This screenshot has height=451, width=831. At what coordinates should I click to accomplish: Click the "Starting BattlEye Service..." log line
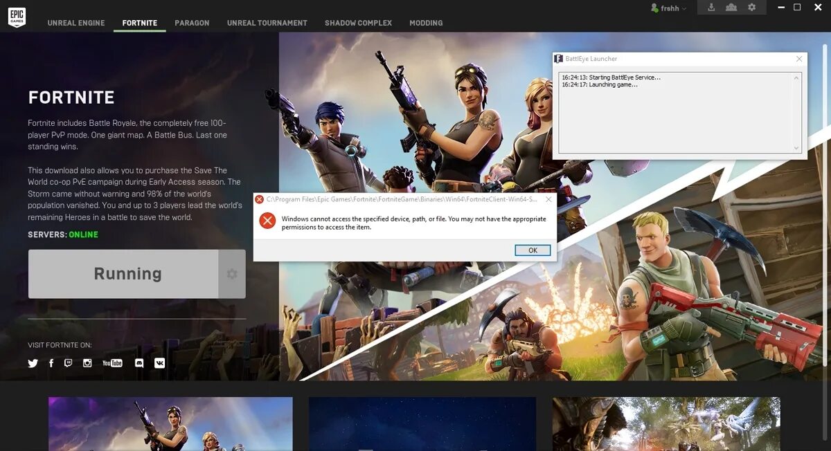pos(611,77)
